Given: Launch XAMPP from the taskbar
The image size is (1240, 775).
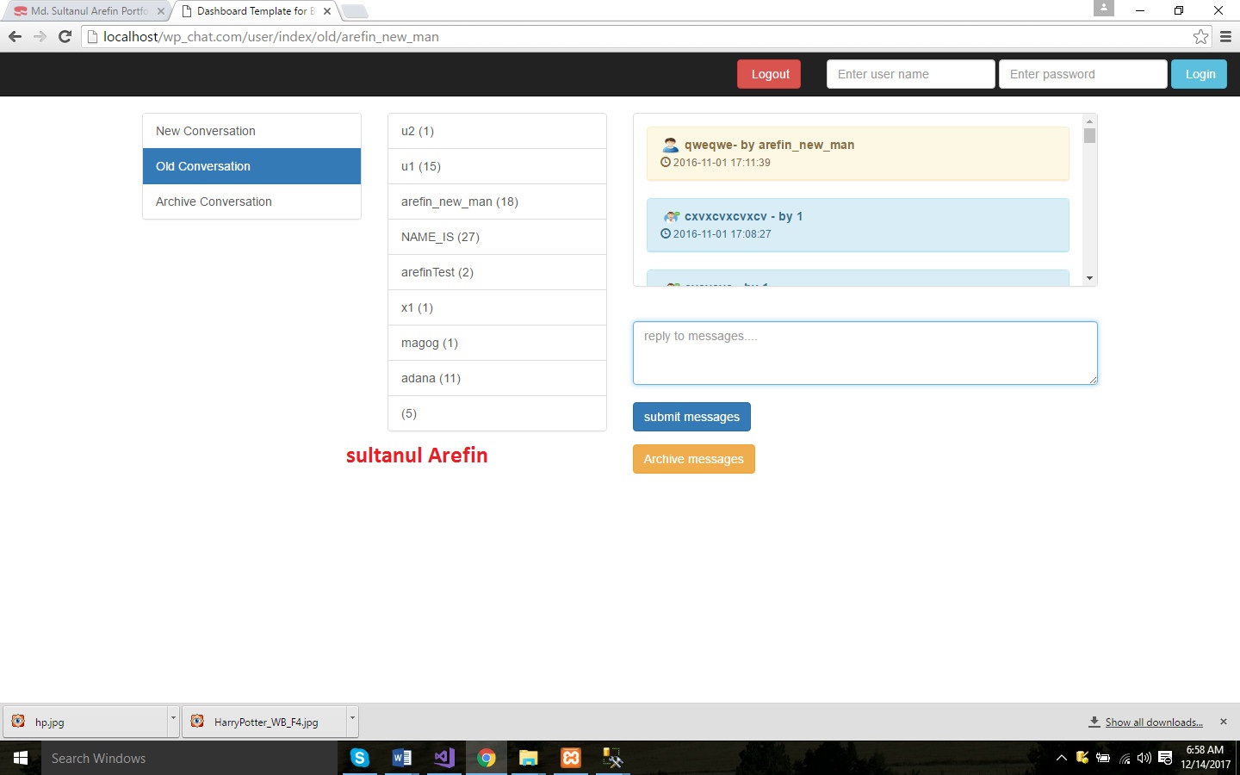Looking at the screenshot, I should pos(570,758).
